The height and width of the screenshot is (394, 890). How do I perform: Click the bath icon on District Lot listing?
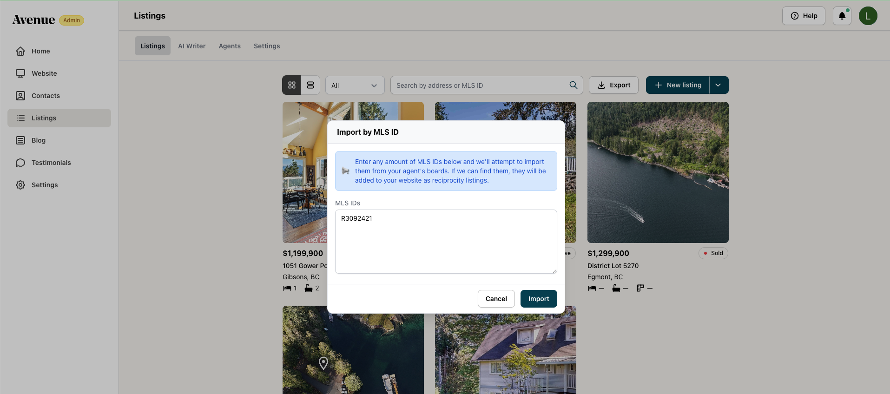tap(616, 289)
